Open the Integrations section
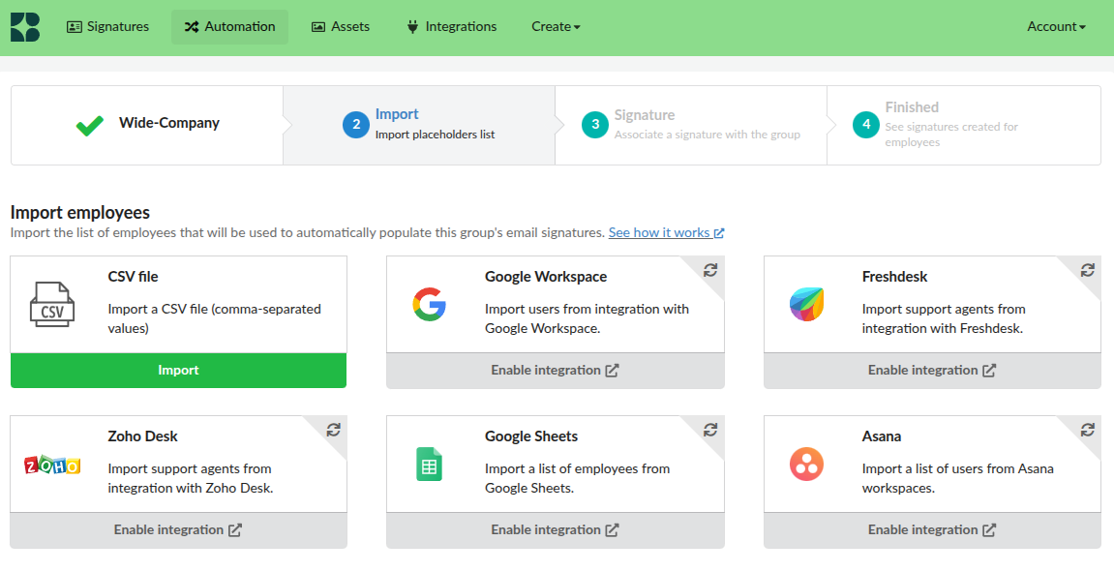The width and height of the screenshot is (1114, 571). pos(451,26)
